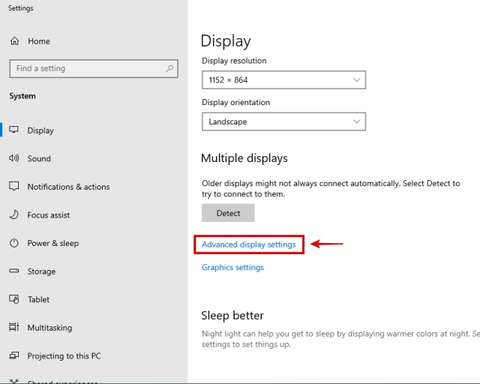Select the Sound speaker icon
Viewport: 480px width, 384px height.
point(13,158)
